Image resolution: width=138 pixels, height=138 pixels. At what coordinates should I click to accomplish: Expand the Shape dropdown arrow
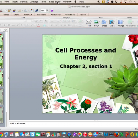click(107, 22)
